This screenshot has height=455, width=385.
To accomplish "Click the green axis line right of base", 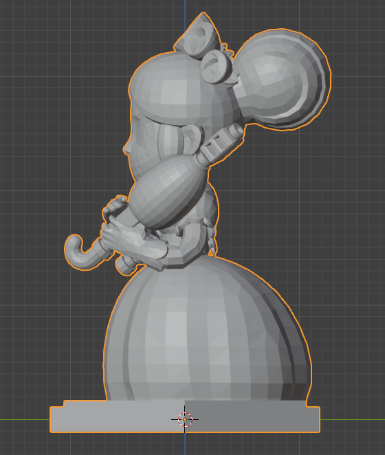I will click(x=353, y=419).
